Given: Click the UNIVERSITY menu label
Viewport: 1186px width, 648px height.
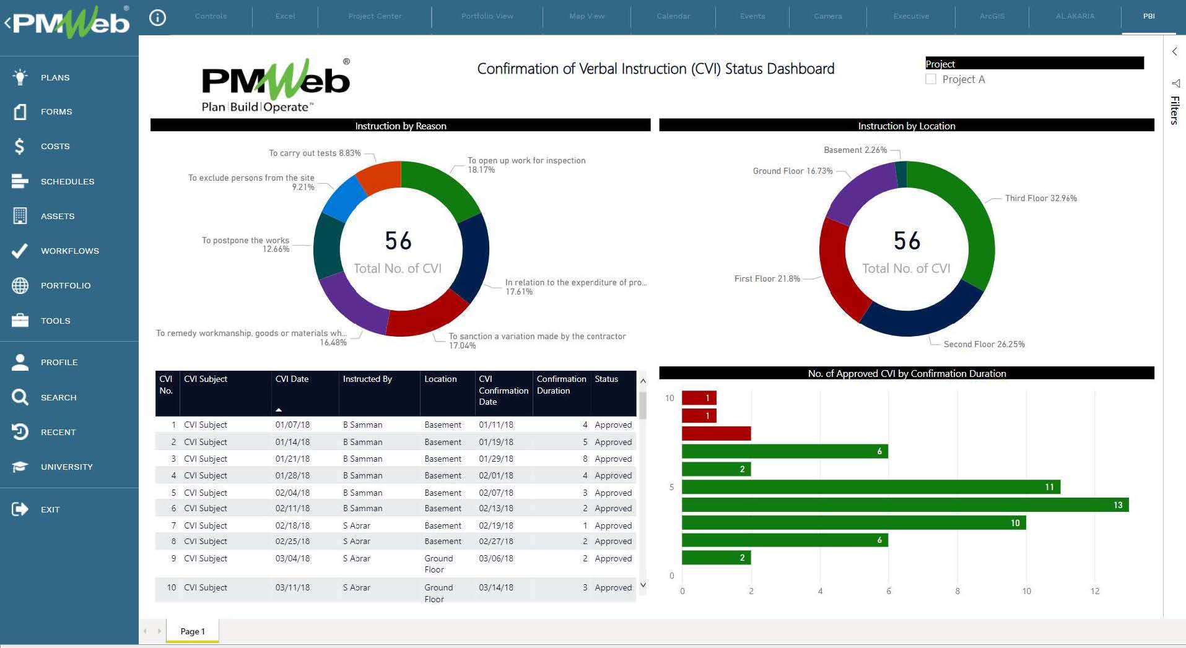Looking at the screenshot, I should [67, 467].
